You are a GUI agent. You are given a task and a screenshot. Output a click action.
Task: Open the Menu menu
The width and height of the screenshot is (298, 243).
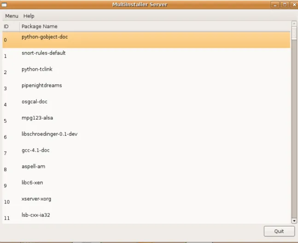12,16
